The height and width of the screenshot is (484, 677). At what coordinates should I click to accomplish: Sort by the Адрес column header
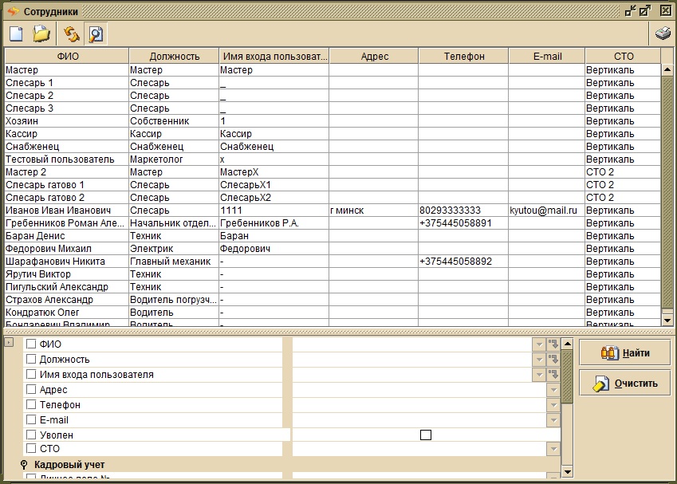(374, 56)
